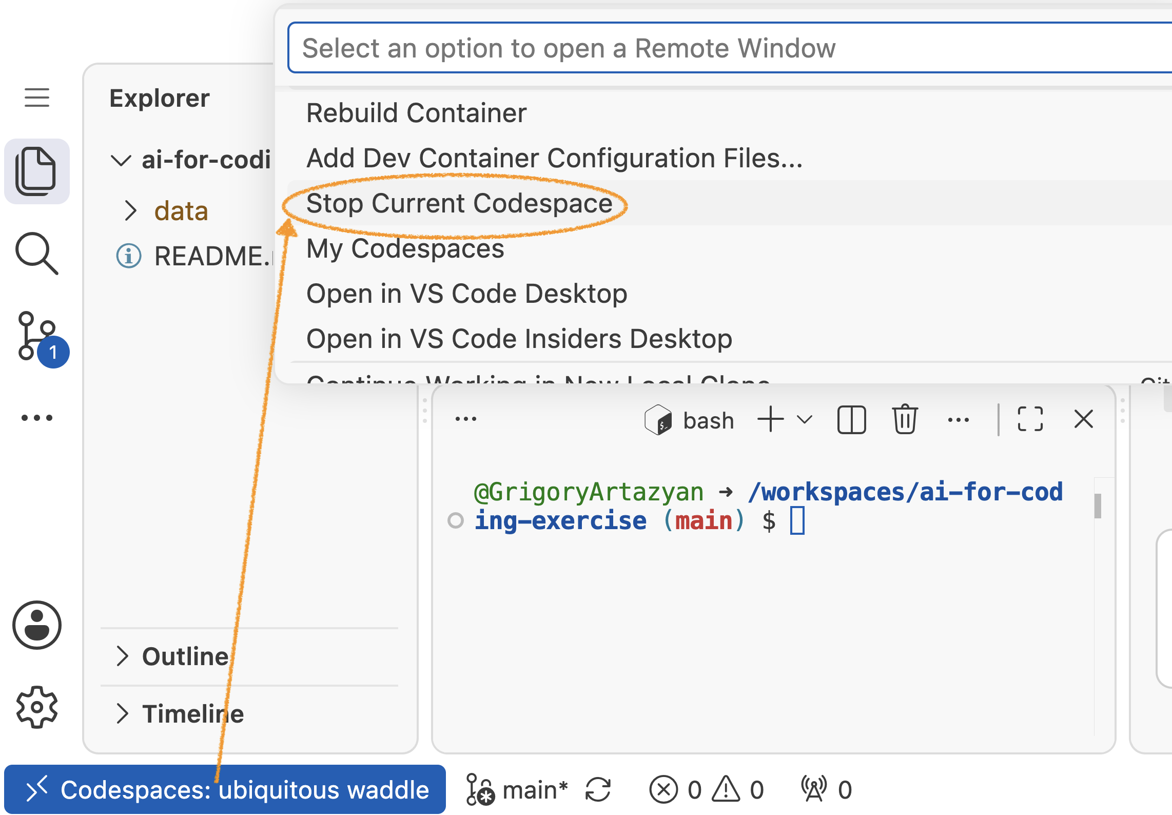Click the Explorer panel title
The image size is (1172, 815).
[160, 98]
